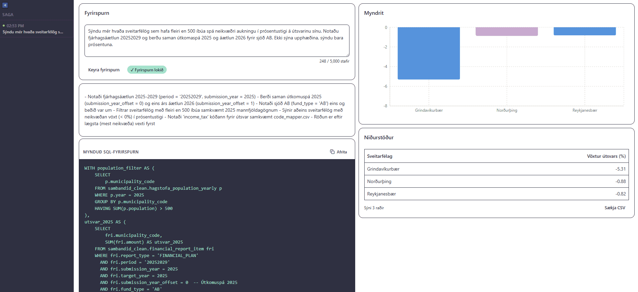
Task: Click the SQL line 'WITH population_filter AS ('
Action: point(120,168)
